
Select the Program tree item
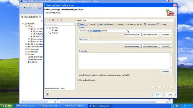(55, 33)
